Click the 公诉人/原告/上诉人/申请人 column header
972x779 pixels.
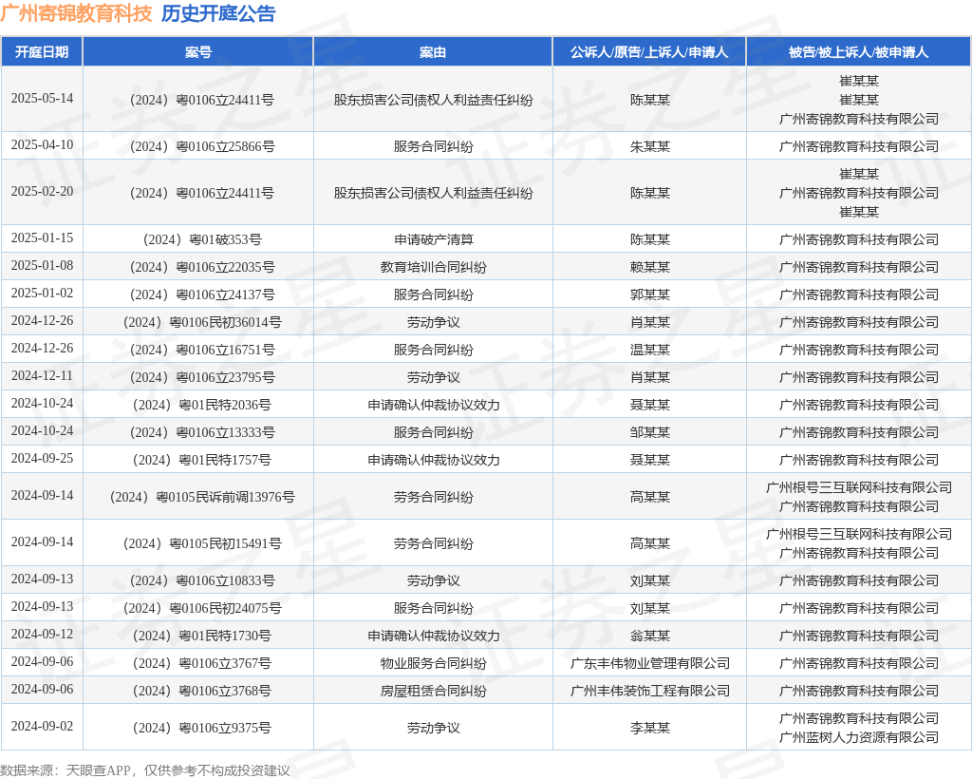(x=649, y=52)
